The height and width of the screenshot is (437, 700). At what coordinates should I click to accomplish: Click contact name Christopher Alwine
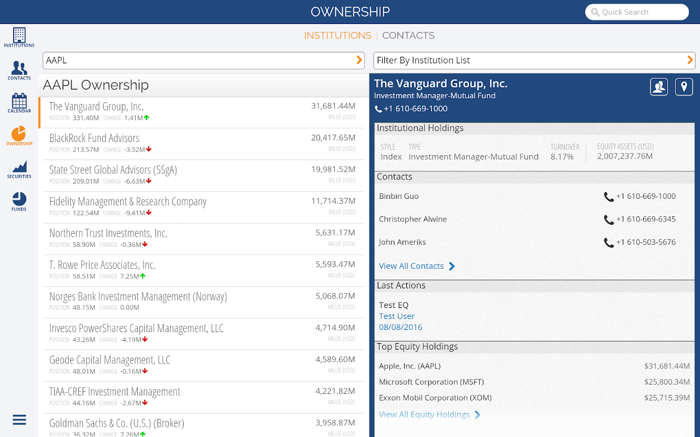pyautogui.click(x=413, y=219)
